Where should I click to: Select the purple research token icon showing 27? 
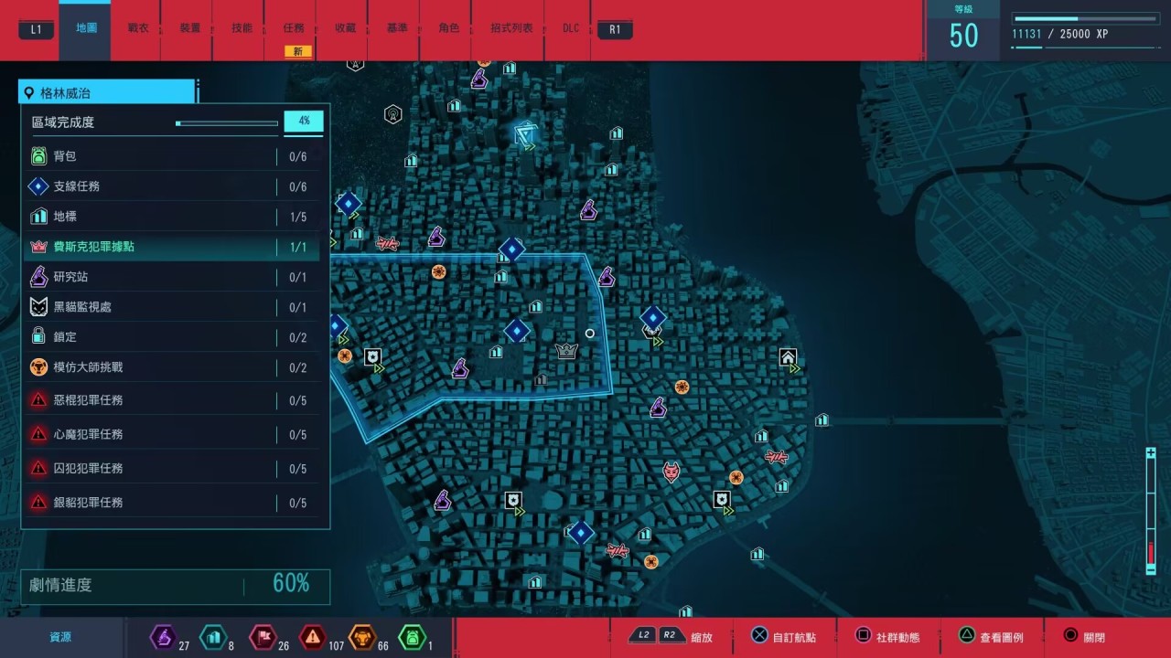(163, 636)
